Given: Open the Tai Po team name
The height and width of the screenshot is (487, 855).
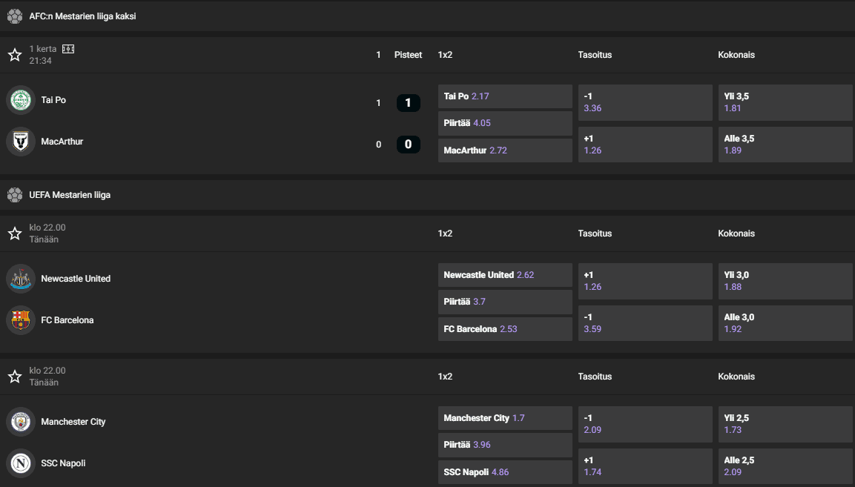Looking at the screenshot, I should (x=53, y=100).
